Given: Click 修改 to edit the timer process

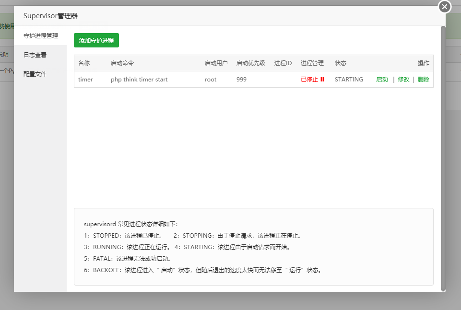Looking at the screenshot, I should click(403, 79).
